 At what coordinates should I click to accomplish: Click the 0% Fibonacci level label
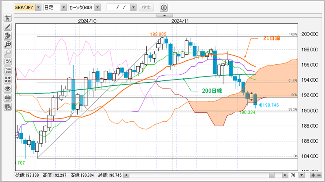click(296, 156)
